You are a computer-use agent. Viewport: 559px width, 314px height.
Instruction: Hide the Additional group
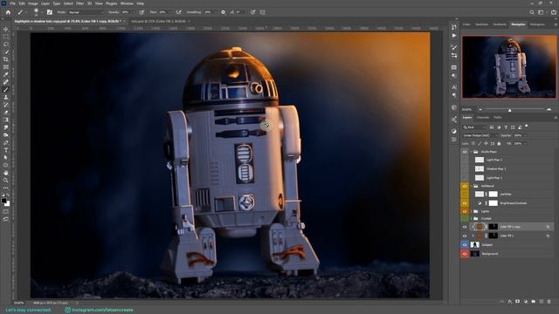point(465,186)
